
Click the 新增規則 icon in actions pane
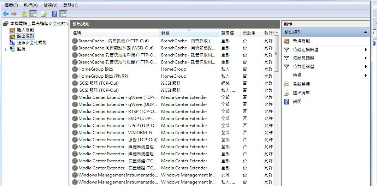(x=286, y=41)
